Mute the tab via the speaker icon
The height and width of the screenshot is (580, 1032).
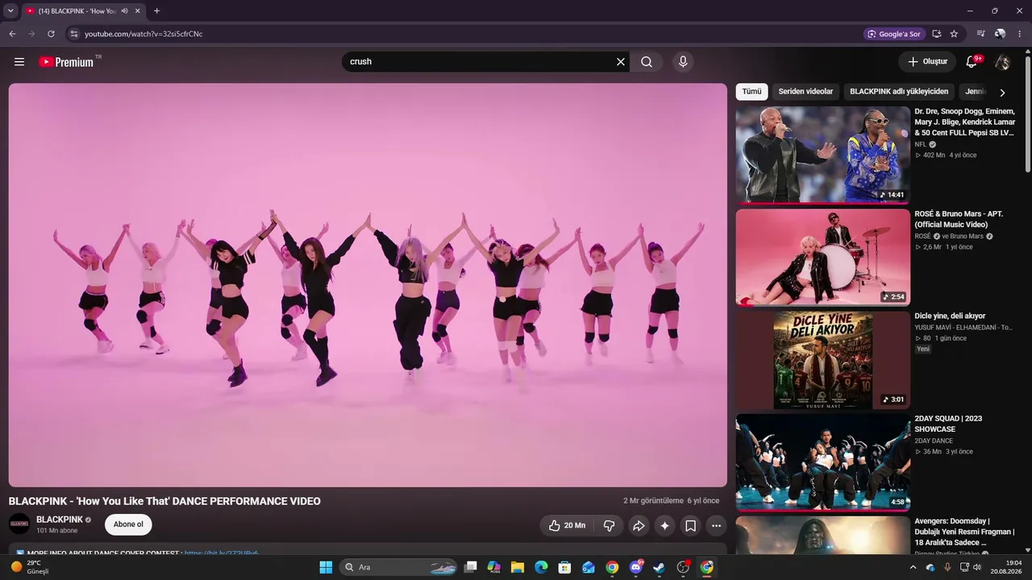124,11
